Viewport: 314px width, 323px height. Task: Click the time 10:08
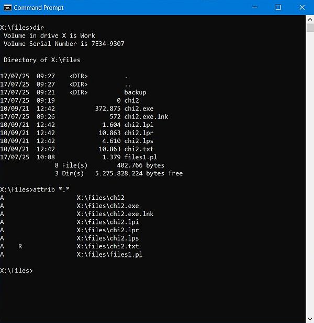click(x=46, y=157)
